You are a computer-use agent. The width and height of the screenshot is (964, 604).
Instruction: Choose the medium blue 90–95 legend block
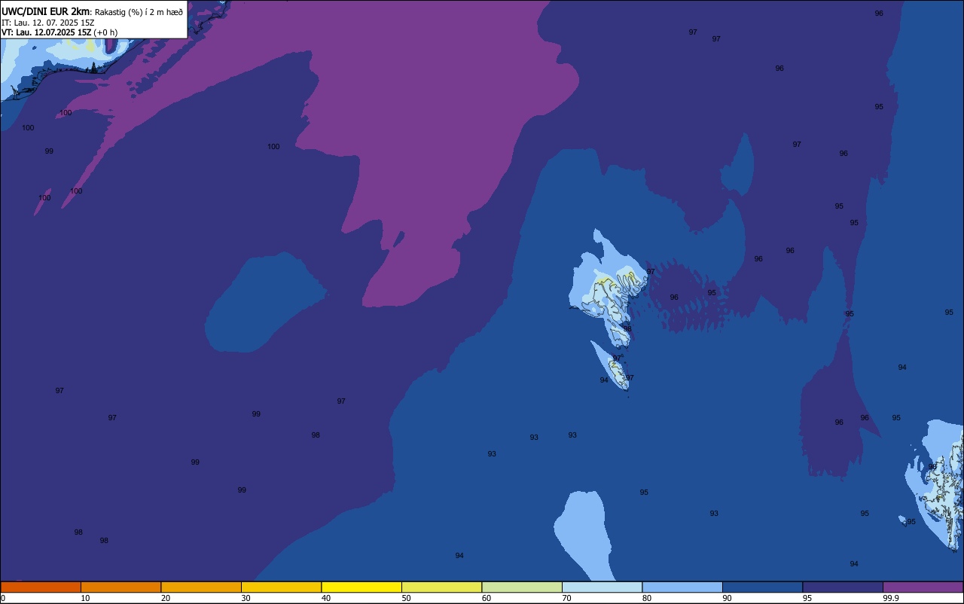click(762, 587)
